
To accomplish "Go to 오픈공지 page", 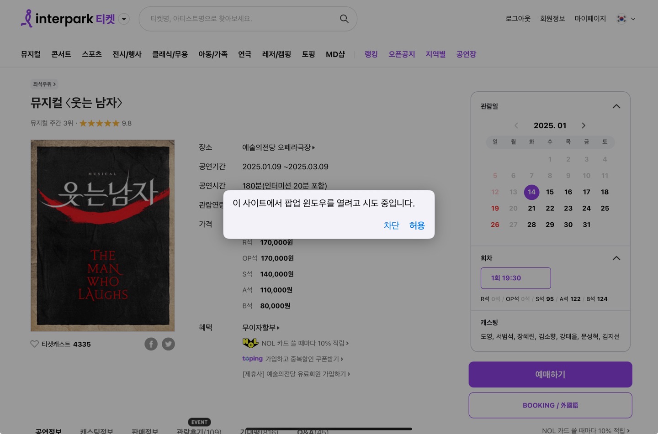I will pos(402,54).
